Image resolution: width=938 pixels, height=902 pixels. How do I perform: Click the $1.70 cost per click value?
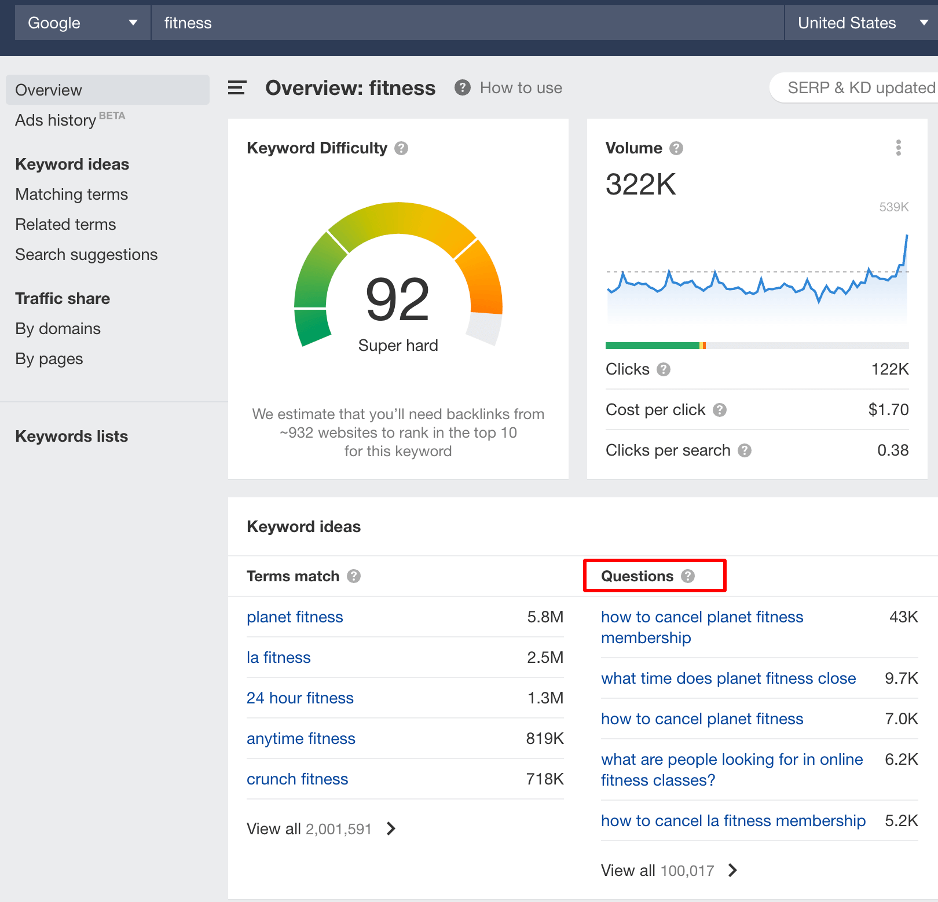point(889,410)
